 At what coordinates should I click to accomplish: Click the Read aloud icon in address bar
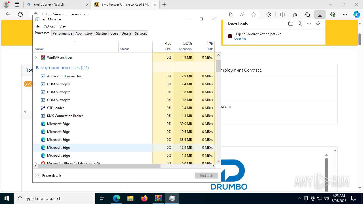click(x=242, y=14)
